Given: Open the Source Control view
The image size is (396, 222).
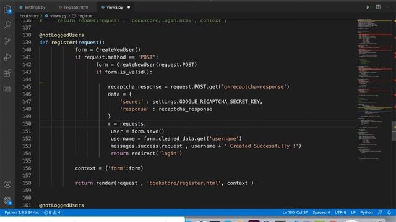Looking at the screenshot, I should [7, 41].
